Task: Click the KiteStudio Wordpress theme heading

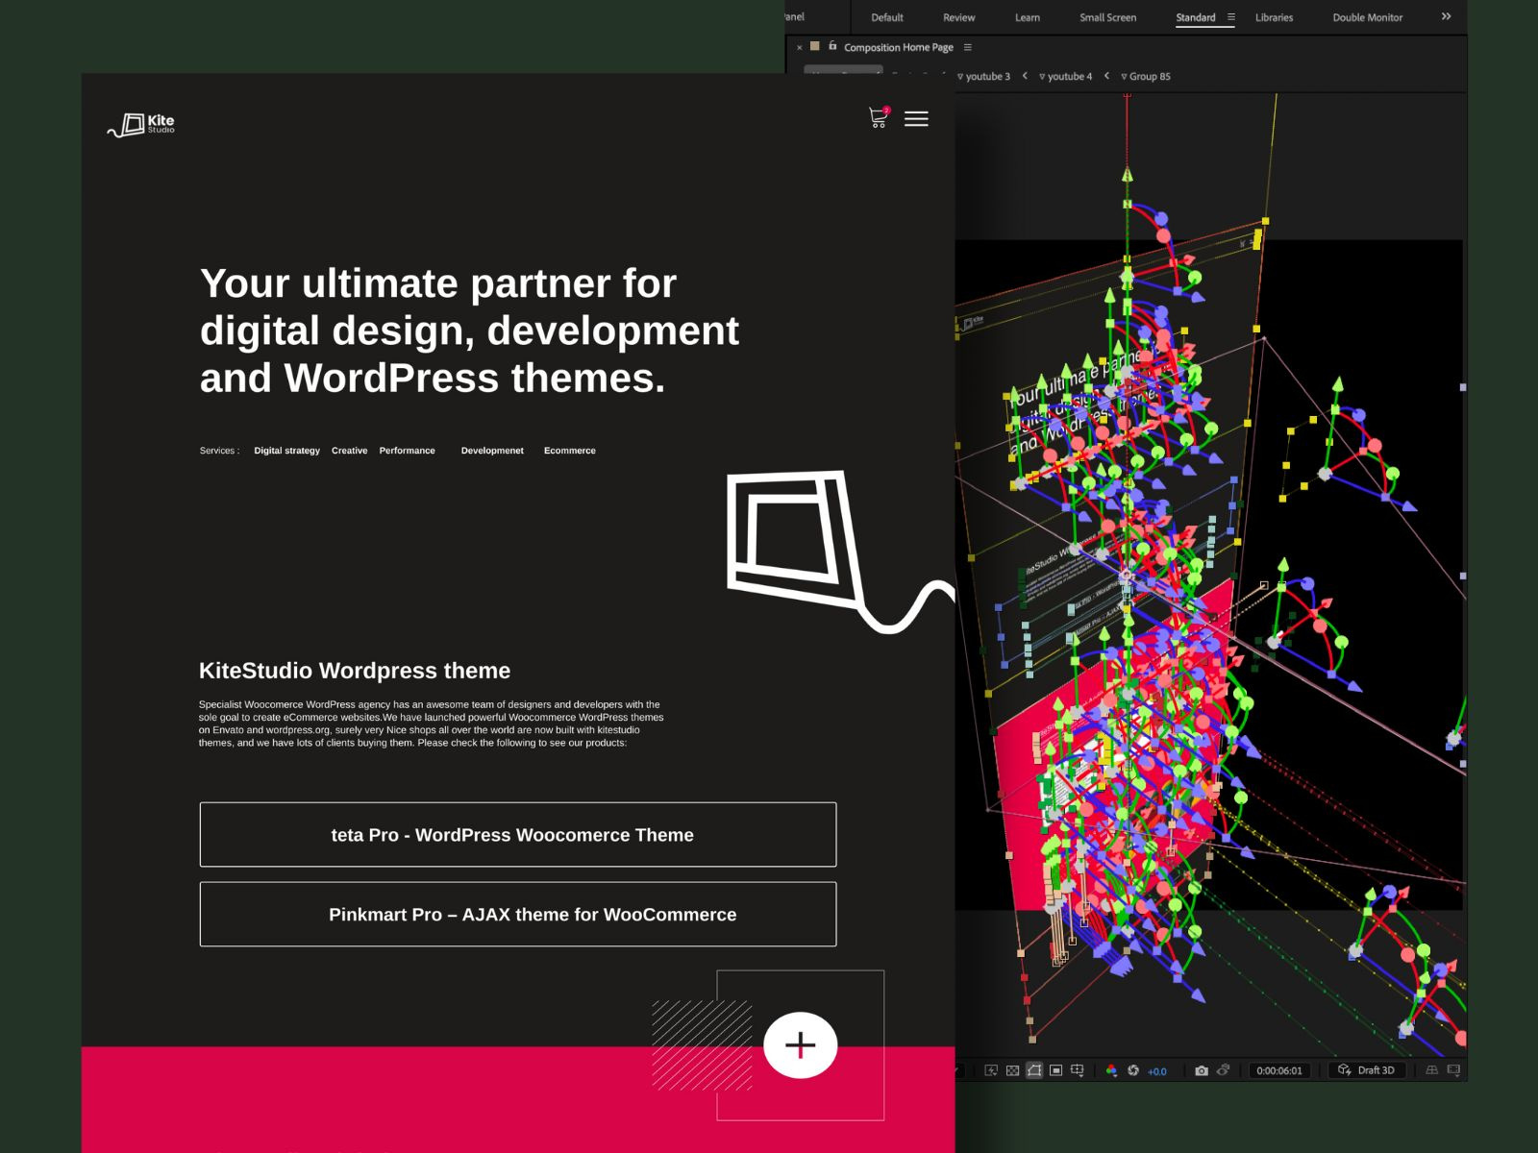Action: pos(355,671)
